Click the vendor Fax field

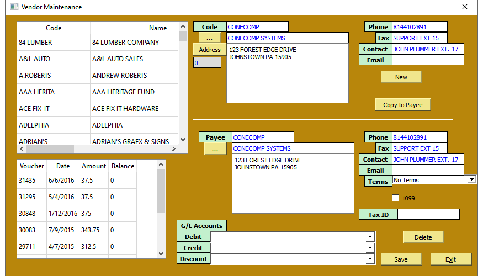(420, 38)
